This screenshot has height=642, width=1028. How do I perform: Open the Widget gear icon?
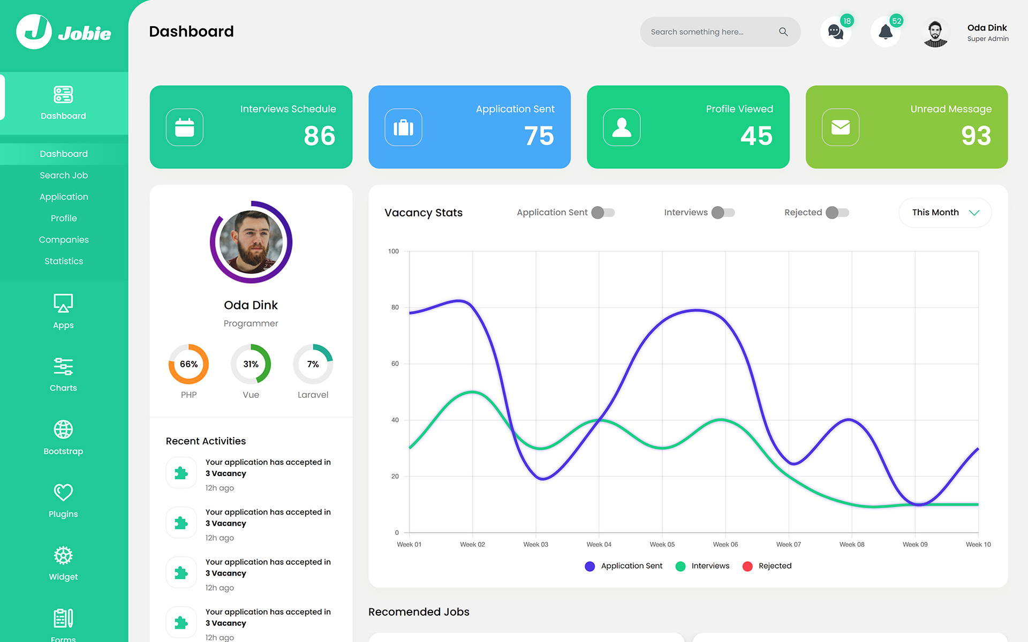click(63, 555)
